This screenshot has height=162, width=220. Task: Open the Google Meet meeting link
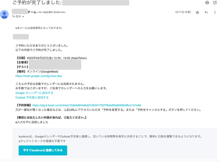(39, 76)
